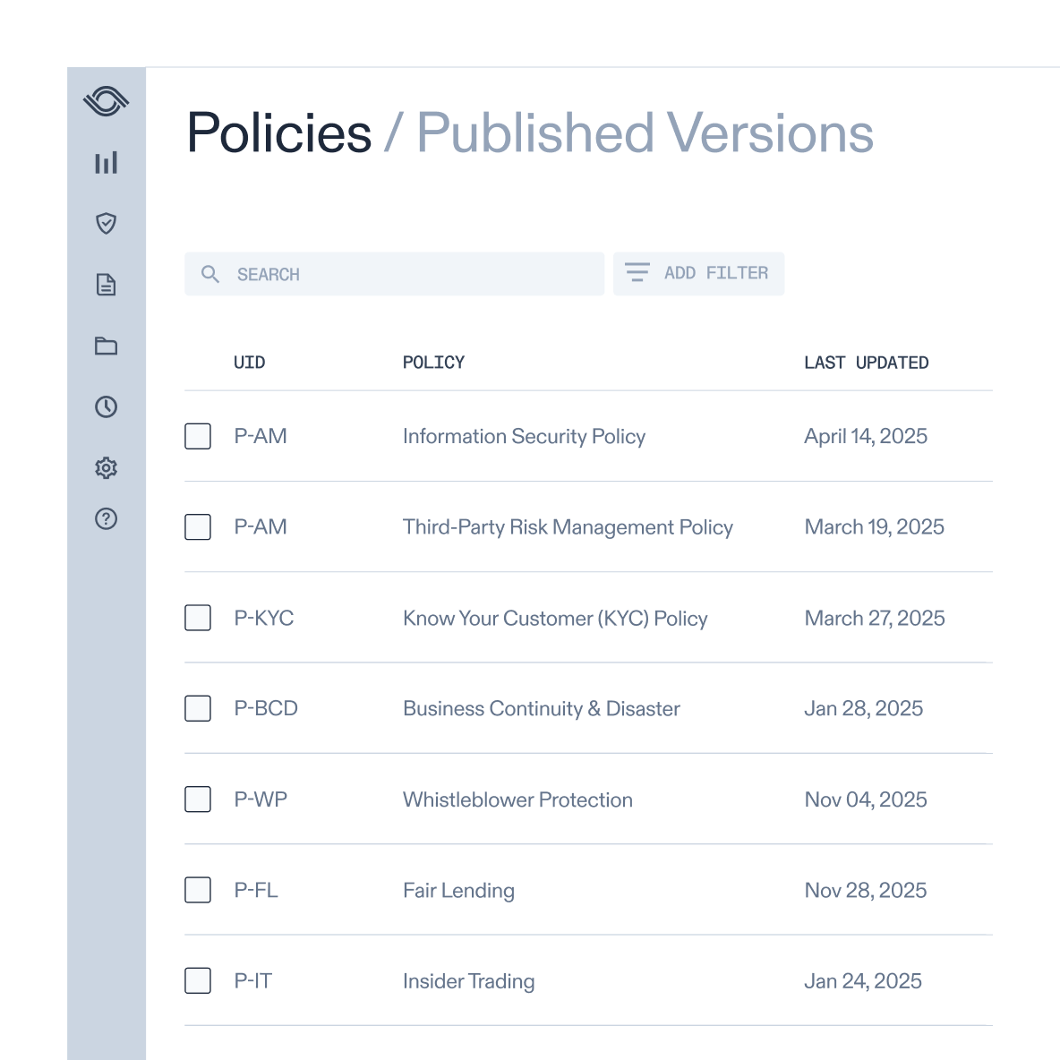View history using the clock icon
The height and width of the screenshot is (1060, 1060).
coord(107,406)
